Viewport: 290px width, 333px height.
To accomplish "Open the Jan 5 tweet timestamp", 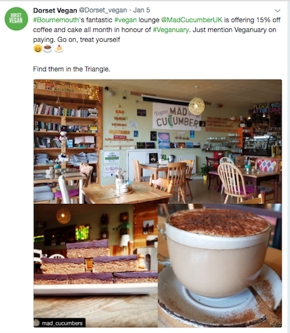I will point(141,10).
